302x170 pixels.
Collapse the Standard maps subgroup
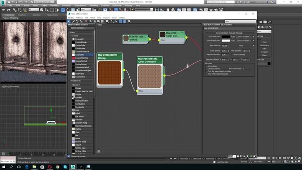click(x=71, y=85)
